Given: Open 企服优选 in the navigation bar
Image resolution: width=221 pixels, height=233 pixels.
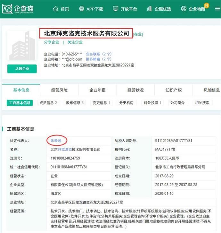Looking at the screenshot, I should [x=163, y=9].
